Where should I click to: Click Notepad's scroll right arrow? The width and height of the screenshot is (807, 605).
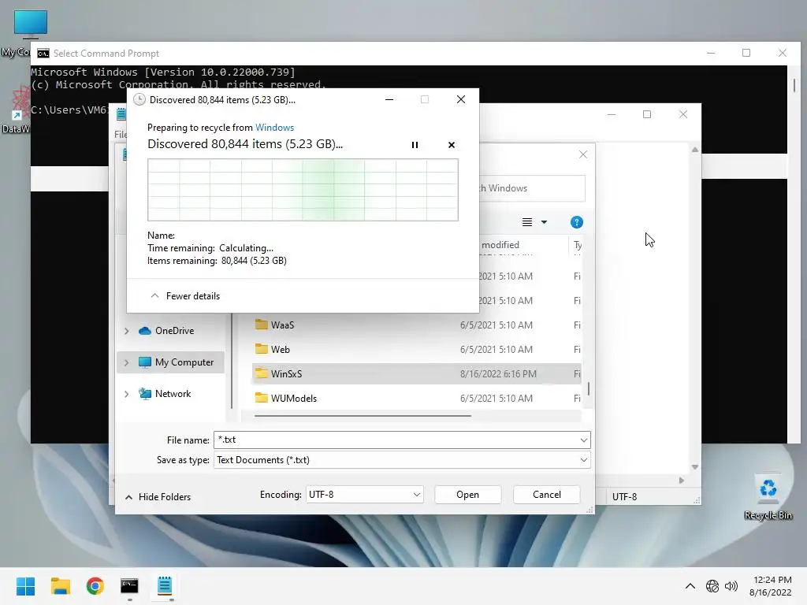682,481
